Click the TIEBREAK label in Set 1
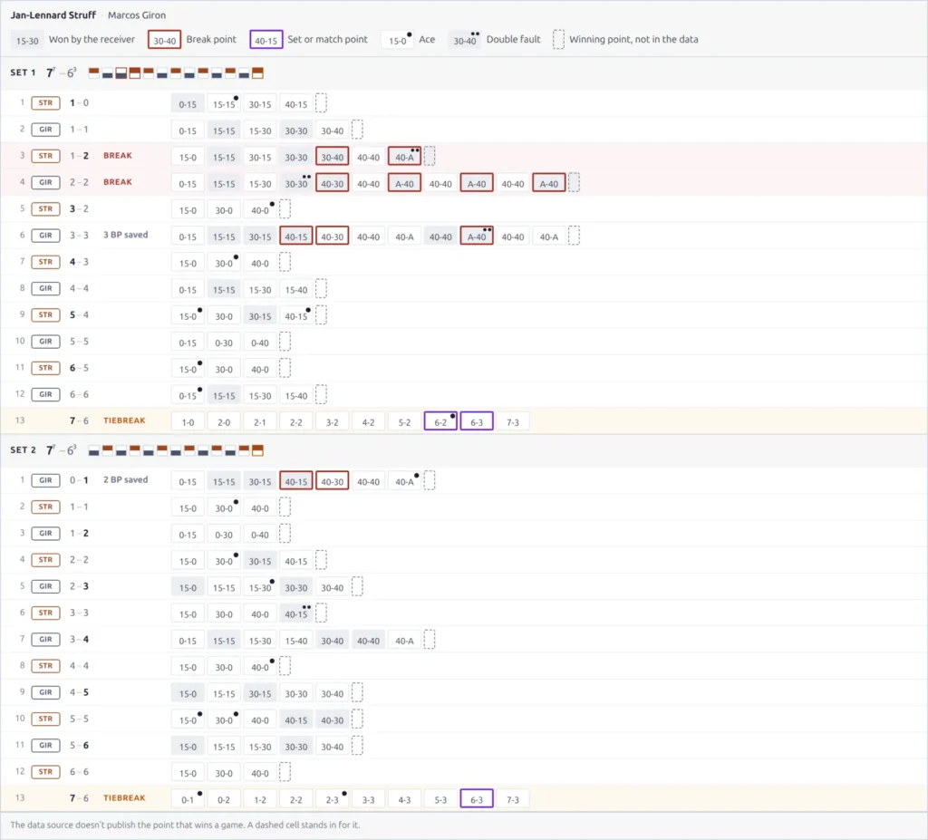928x840 pixels. [124, 420]
